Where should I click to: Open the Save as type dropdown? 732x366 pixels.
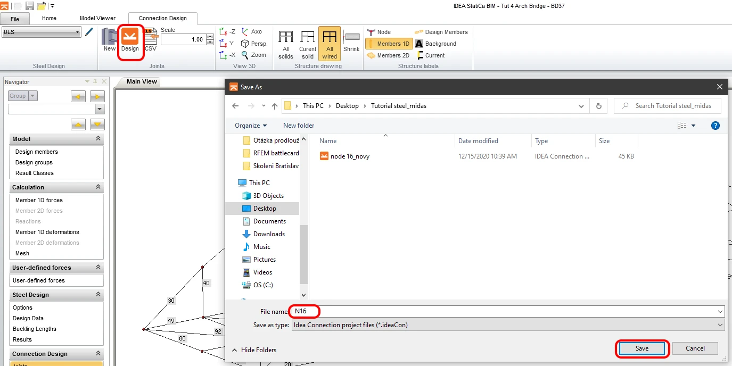pyautogui.click(x=508, y=325)
